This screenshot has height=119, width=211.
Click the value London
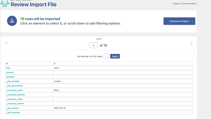57,81
